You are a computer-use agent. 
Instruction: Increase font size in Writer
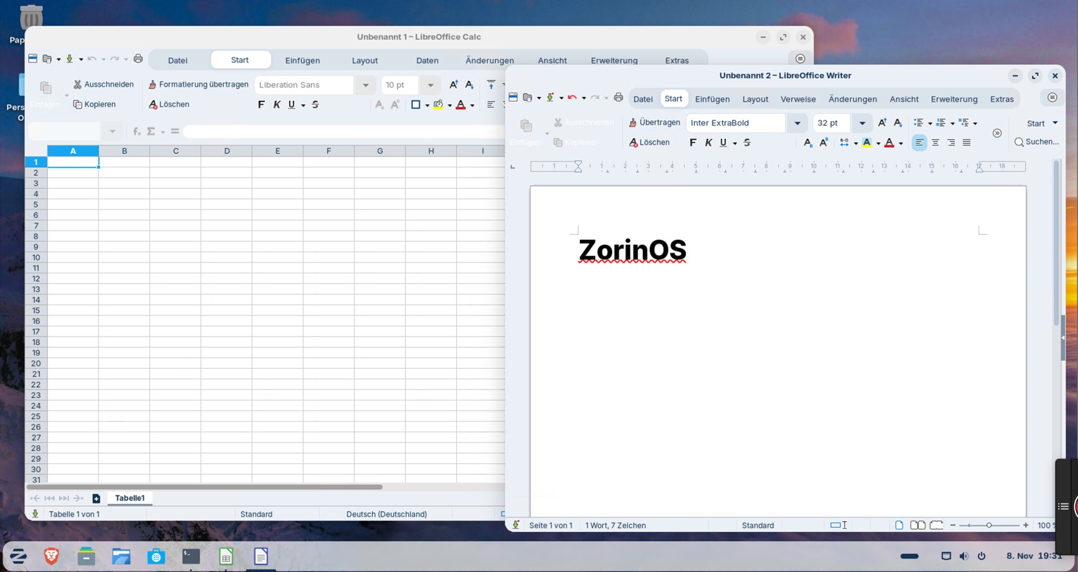pyautogui.click(x=882, y=123)
